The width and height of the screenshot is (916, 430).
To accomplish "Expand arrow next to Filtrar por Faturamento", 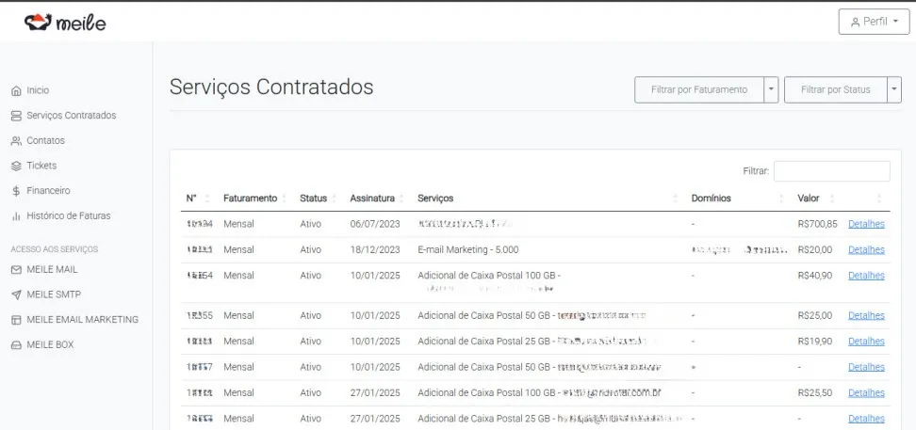I will pyautogui.click(x=771, y=89).
